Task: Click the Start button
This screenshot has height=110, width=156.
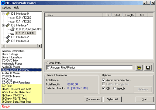Action: click(x=144, y=99)
